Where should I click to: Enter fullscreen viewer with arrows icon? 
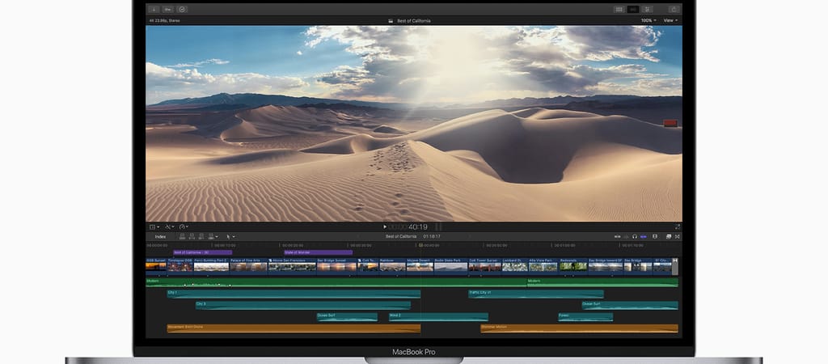coord(678,226)
